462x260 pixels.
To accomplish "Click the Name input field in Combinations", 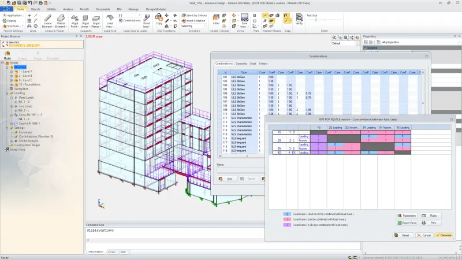I will pos(241,170).
